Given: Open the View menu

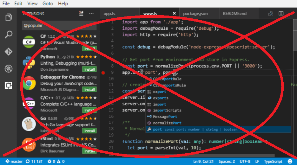Looking at the screenshot, I should (32, 3).
